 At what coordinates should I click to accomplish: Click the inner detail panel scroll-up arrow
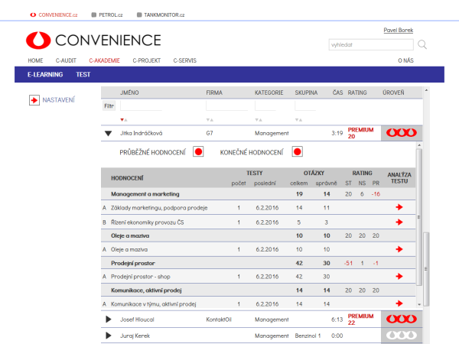[419, 145]
